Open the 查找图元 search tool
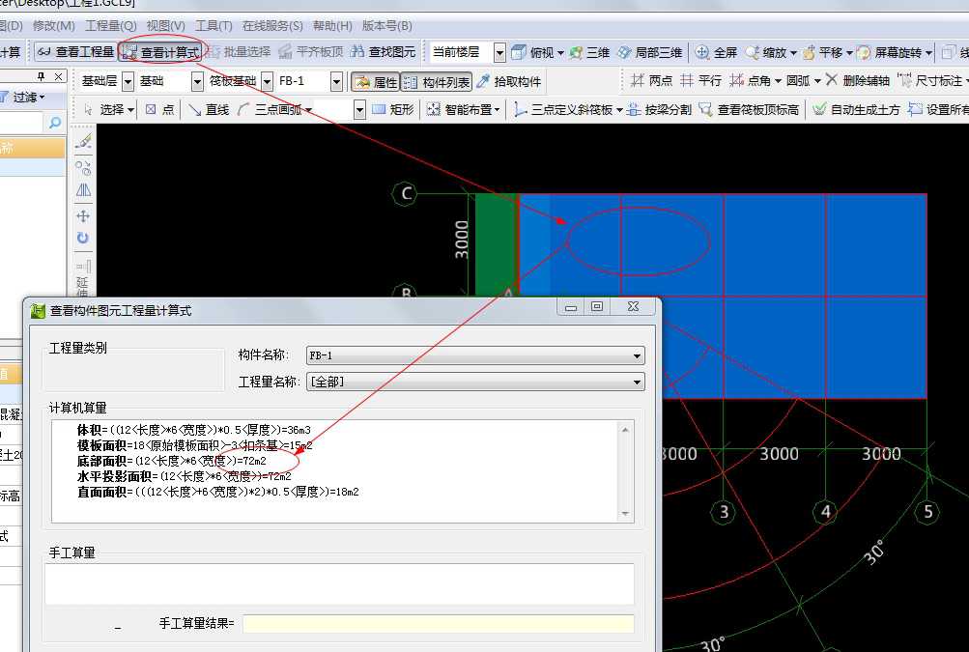 384,52
